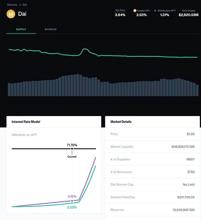
Task: Click the current utilization marker on slider
Action: click(x=72, y=149)
